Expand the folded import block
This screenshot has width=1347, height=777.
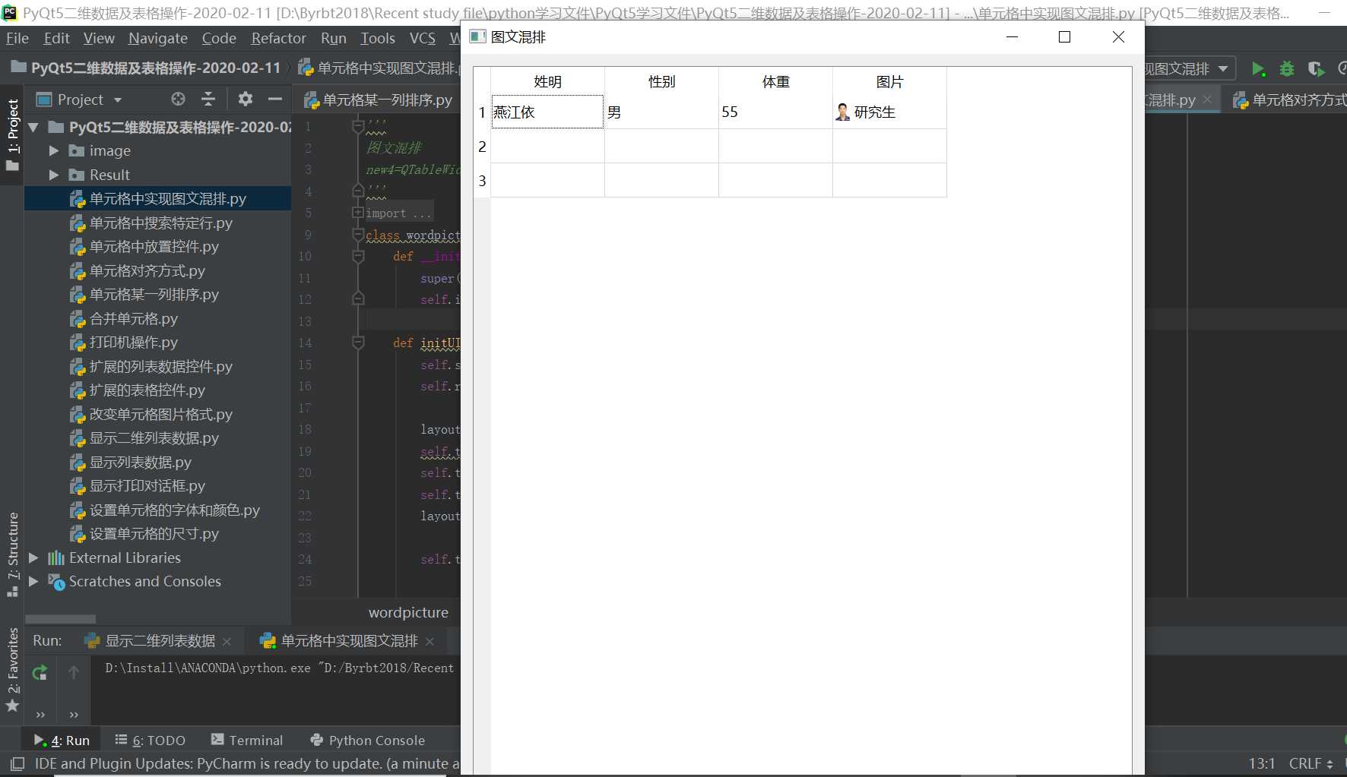coord(358,213)
